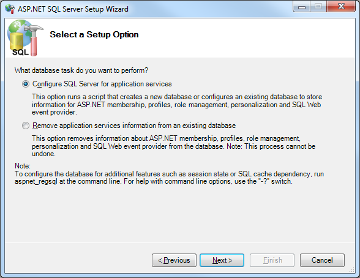360x278 pixels.
Task: Minimize the wizard window
Action: pyautogui.click(x=302, y=7)
